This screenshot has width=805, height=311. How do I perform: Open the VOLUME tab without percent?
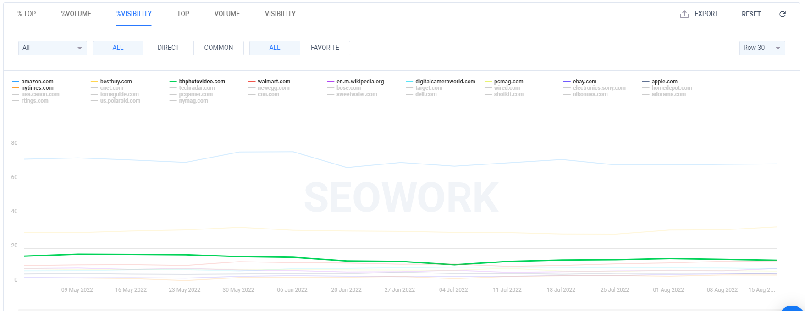pos(227,14)
